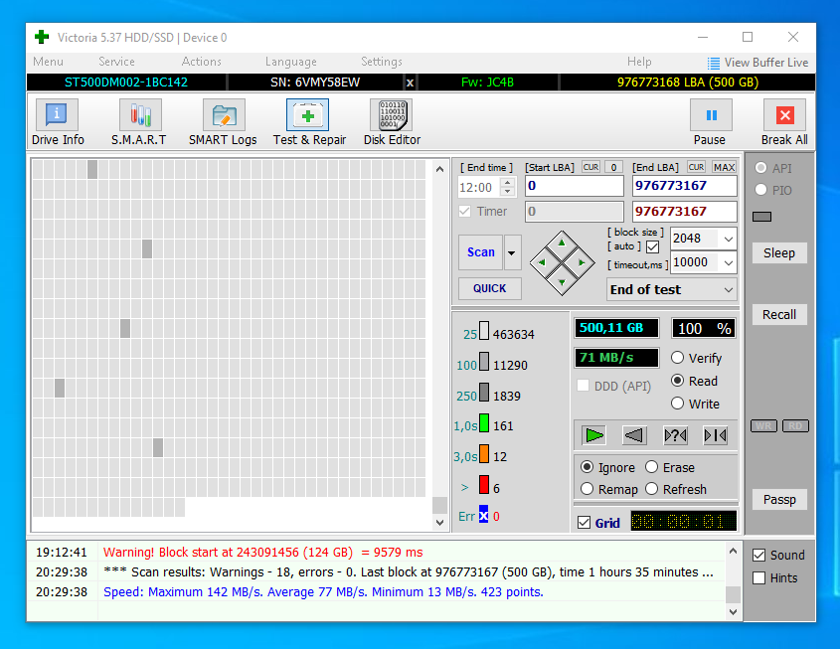
Task: Select the PIO access mode
Action: point(760,190)
